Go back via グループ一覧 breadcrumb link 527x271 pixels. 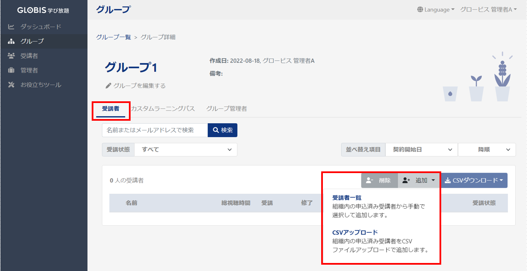pyautogui.click(x=113, y=37)
